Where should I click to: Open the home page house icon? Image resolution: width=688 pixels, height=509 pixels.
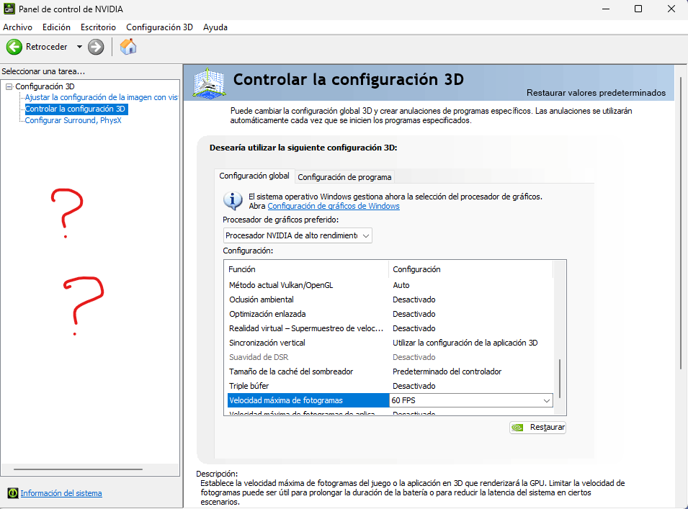(x=128, y=47)
